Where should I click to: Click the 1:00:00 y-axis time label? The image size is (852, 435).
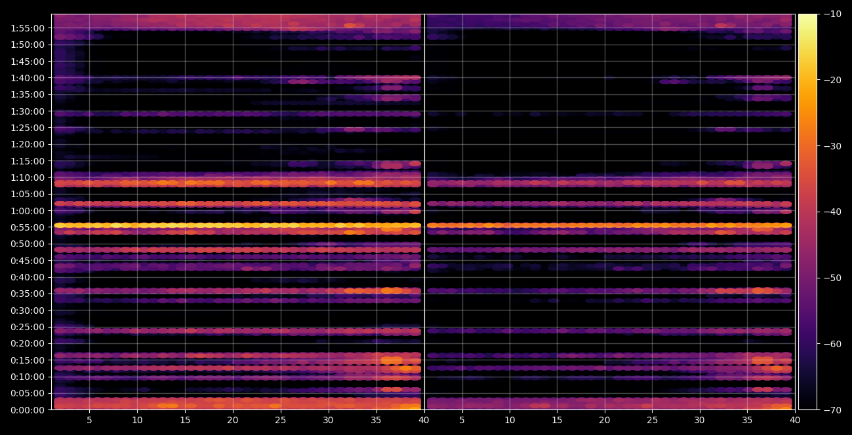point(28,211)
